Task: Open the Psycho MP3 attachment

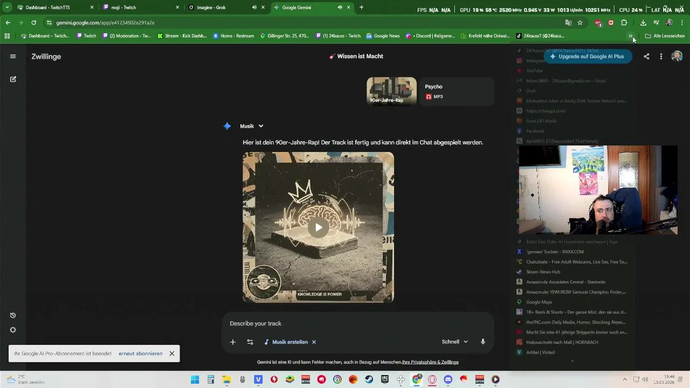Action: [457, 91]
